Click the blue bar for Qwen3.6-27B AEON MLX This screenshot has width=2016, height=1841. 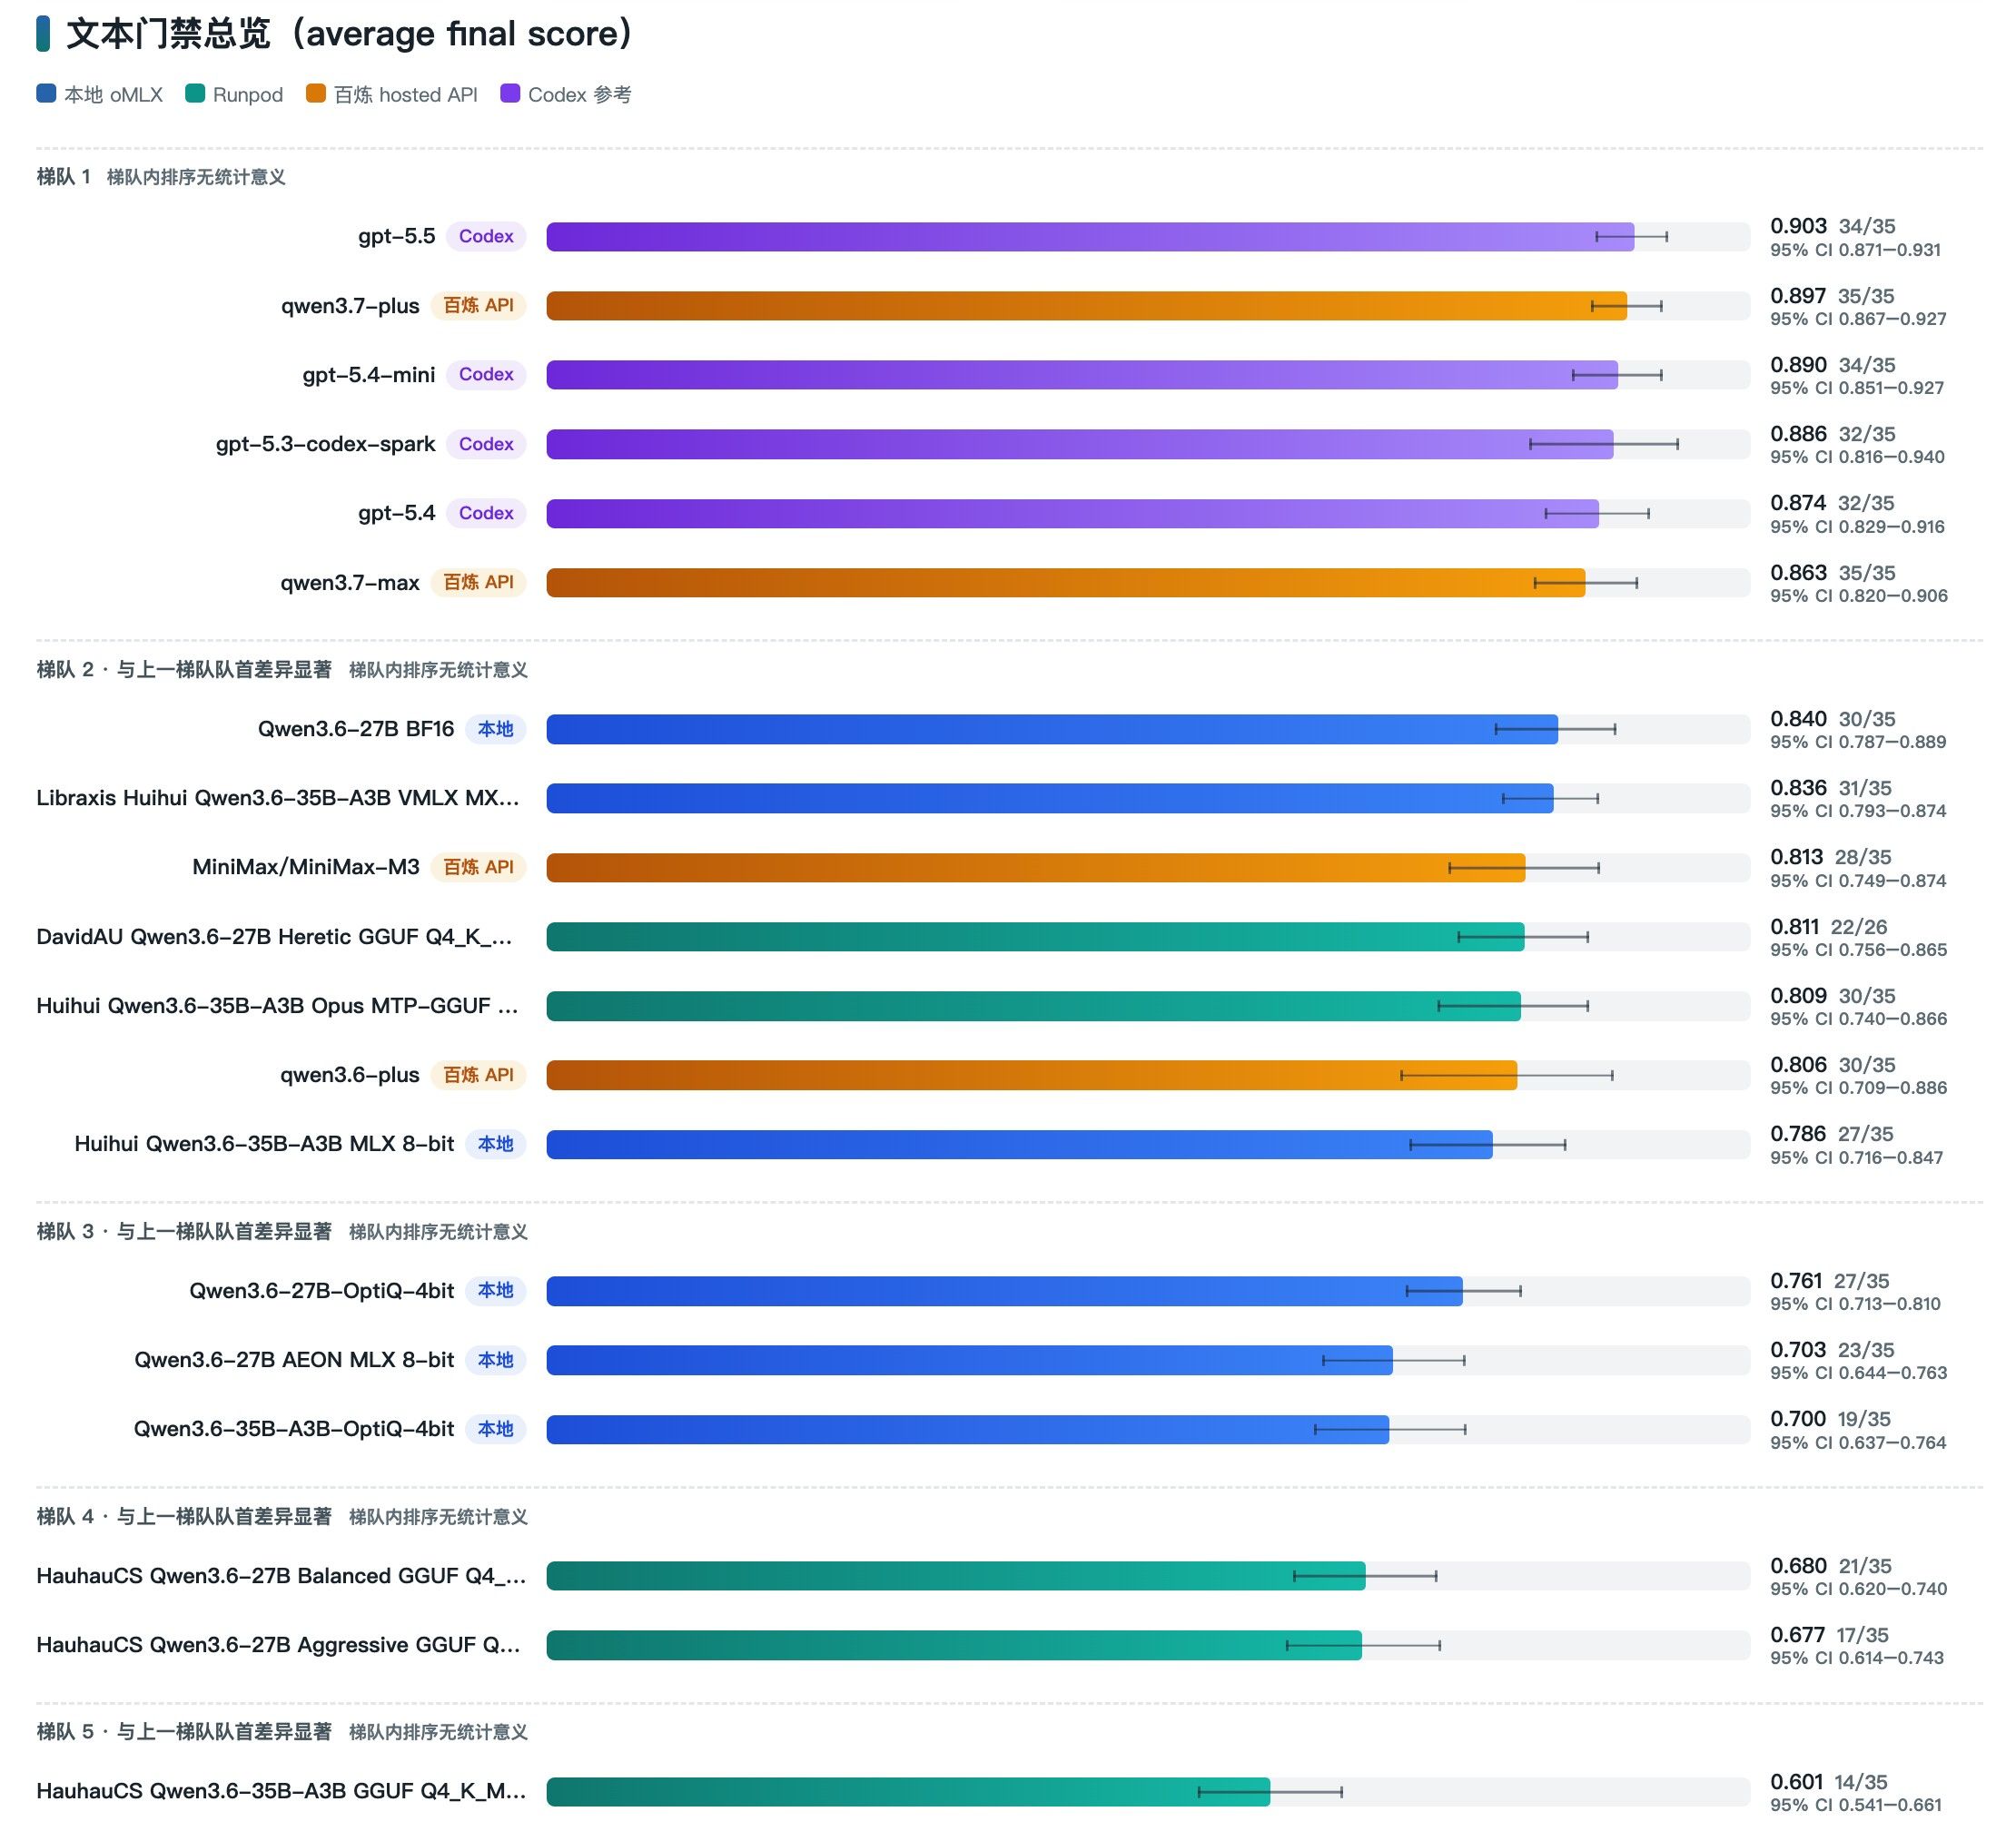[x=970, y=1359]
